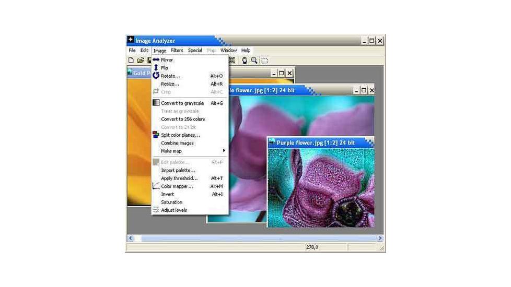Screen dimensions: 511x287
Task: Open the Window menu
Action: click(228, 51)
